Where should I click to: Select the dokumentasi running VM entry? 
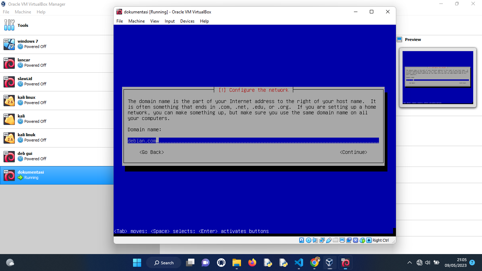[56, 175]
